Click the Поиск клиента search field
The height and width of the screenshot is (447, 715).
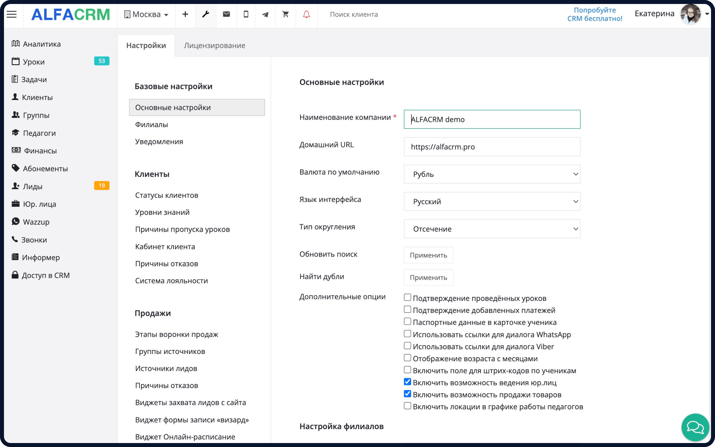[x=354, y=14]
